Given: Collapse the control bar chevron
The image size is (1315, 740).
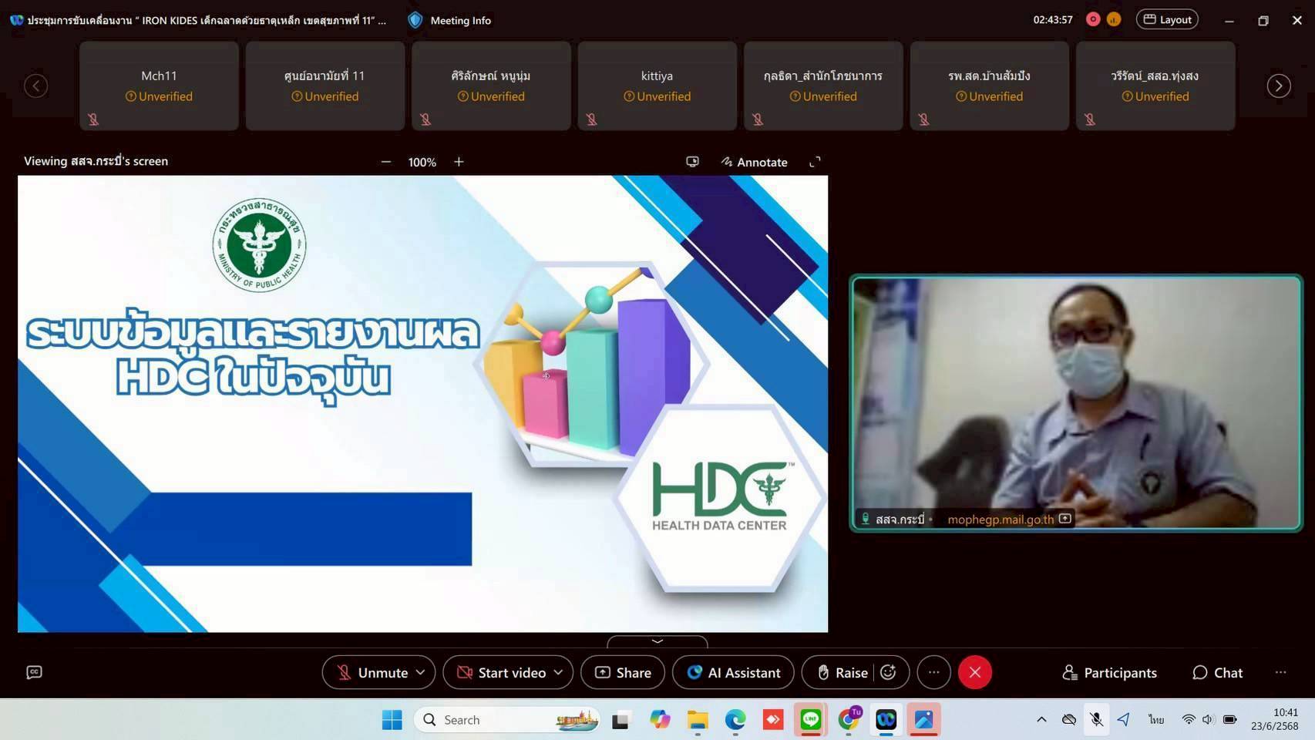Looking at the screenshot, I should [x=657, y=641].
